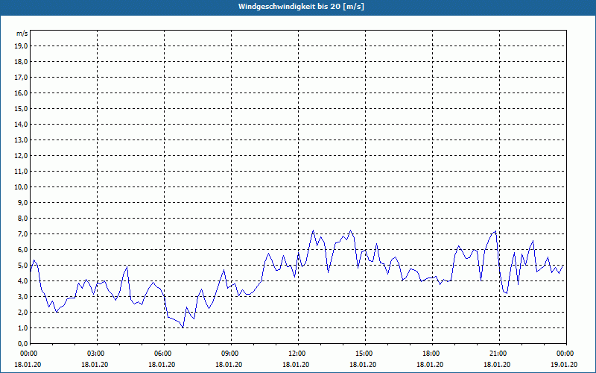Click the 06:00 time axis label
Screen dimensions: 596x373
164,354
